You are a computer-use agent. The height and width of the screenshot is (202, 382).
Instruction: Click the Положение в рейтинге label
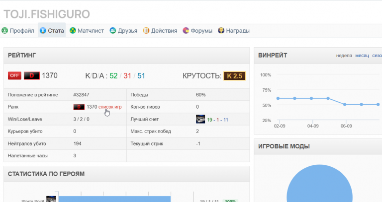coord(33,95)
